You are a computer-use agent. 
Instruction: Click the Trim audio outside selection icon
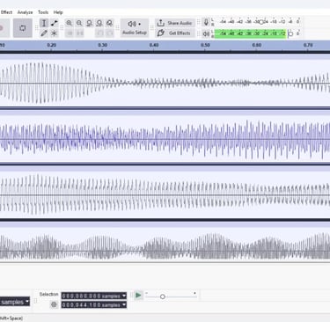(x=70, y=33)
